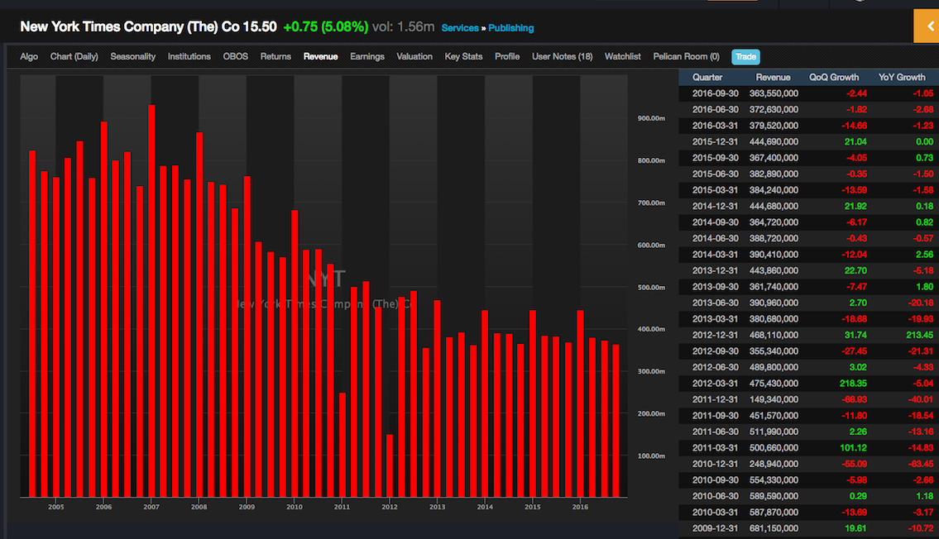Viewport: 939px width, 539px height.
Task: Click the 500.00m y-axis label
Action: click(651, 288)
